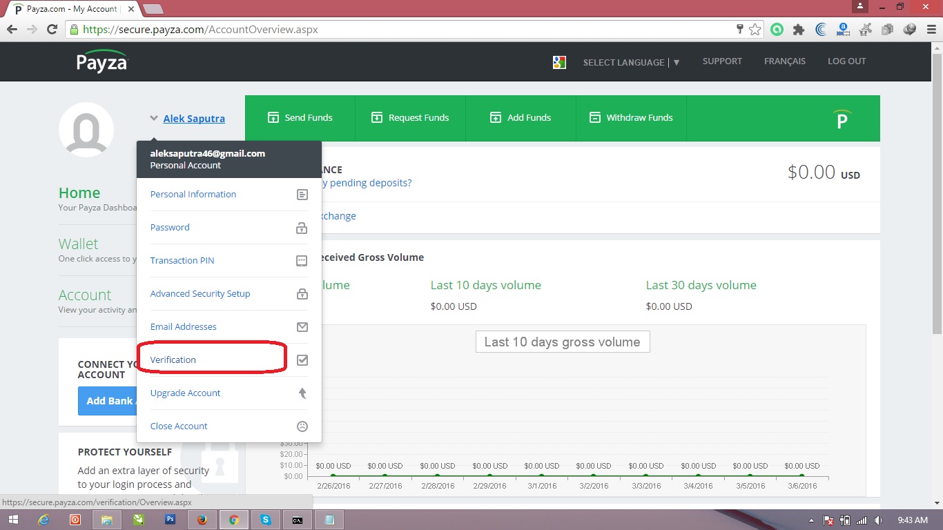Open the Send Funds tab
943x530 pixels.
click(x=300, y=118)
